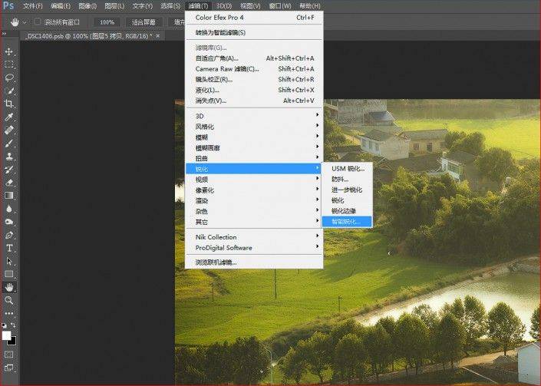Choose 智能锐化 from the sharpen submenu
The width and height of the screenshot is (541, 386).
(x=350, y=221)
